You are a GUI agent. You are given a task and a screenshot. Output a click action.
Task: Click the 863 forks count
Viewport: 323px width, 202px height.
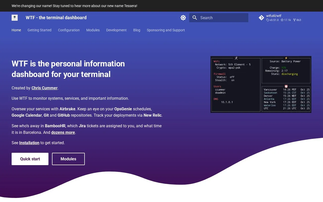point(297,20)
